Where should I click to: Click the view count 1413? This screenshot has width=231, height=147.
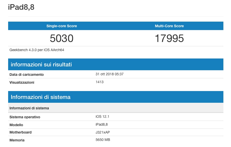pos(99,82)
